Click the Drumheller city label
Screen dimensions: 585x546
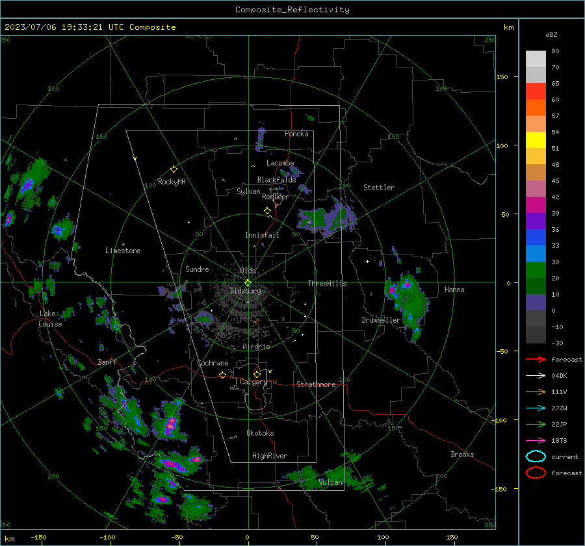[381, 320]
